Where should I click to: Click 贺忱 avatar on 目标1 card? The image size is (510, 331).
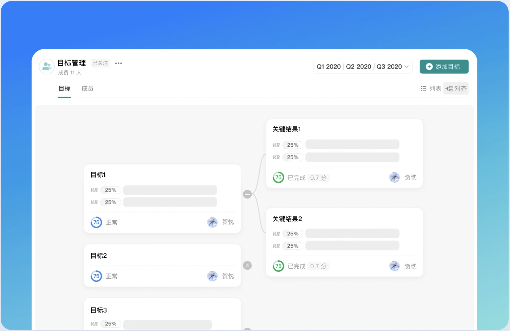pos(212,222)
